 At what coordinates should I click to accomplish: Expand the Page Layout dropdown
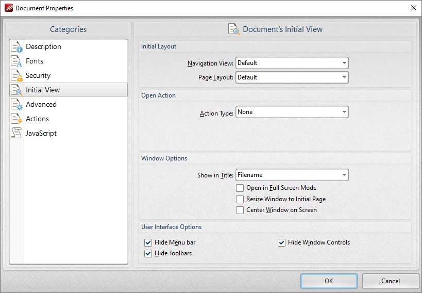click(292, 77)
